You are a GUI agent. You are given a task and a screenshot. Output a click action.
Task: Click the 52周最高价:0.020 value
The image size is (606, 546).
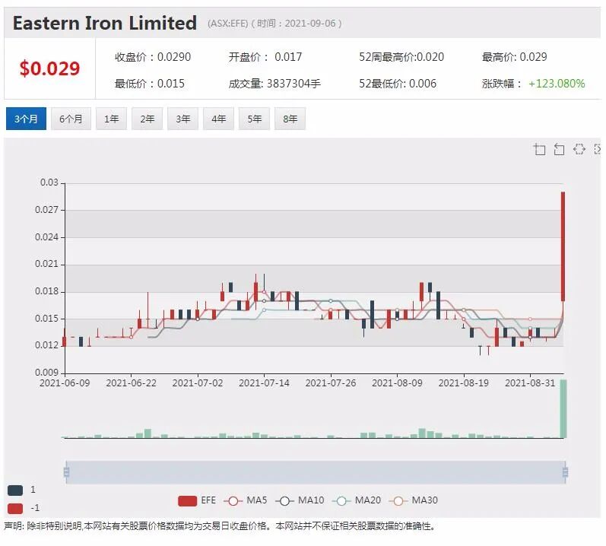click(401, 57)
